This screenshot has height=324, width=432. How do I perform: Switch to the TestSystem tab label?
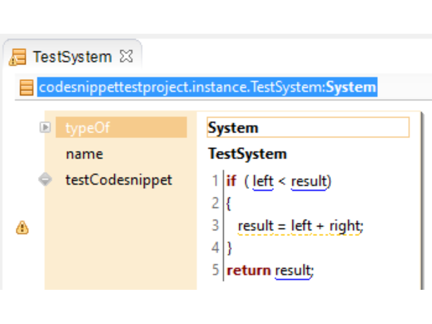pos(72,57)
